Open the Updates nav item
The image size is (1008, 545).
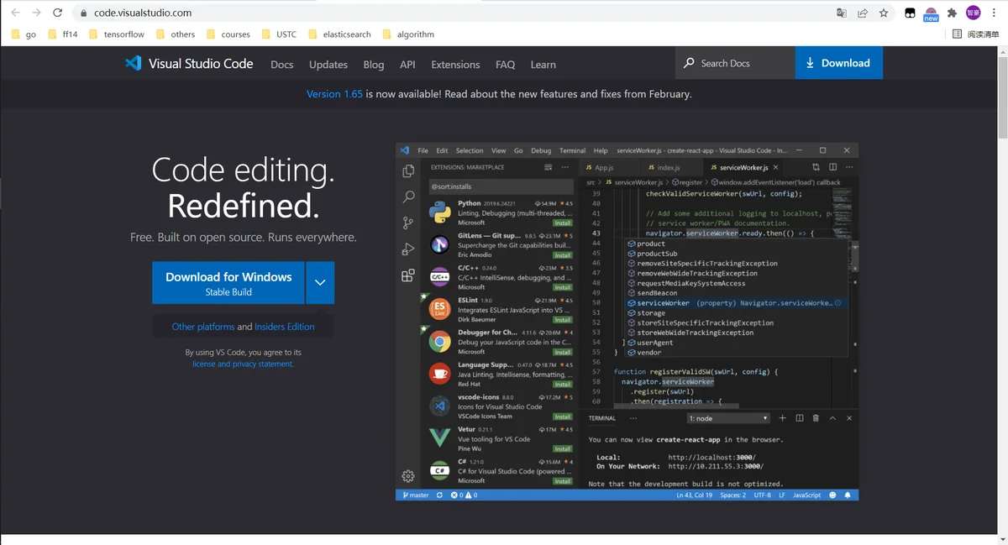click(x=328, y=65)
